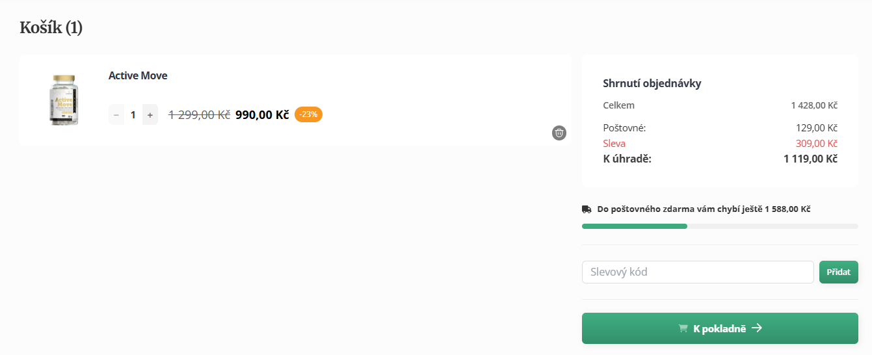Click the orange -23% discount badge
Screen dimensions: 872x355
tap(308, 114)
